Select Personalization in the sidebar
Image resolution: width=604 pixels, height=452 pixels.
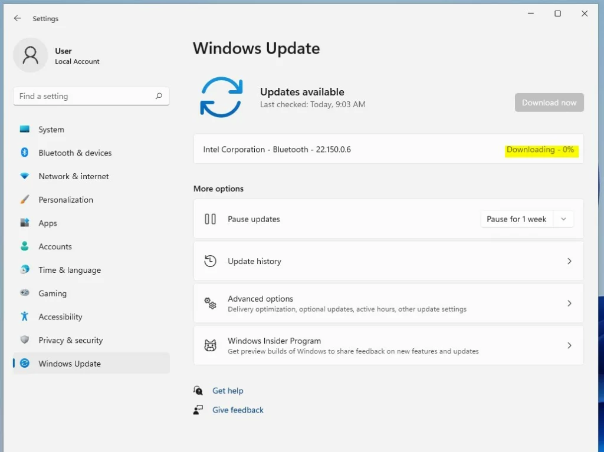point(91,200)
